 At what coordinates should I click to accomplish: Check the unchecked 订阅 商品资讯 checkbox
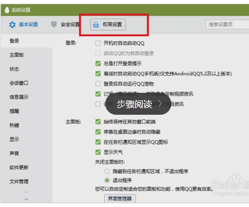(98, 104)
